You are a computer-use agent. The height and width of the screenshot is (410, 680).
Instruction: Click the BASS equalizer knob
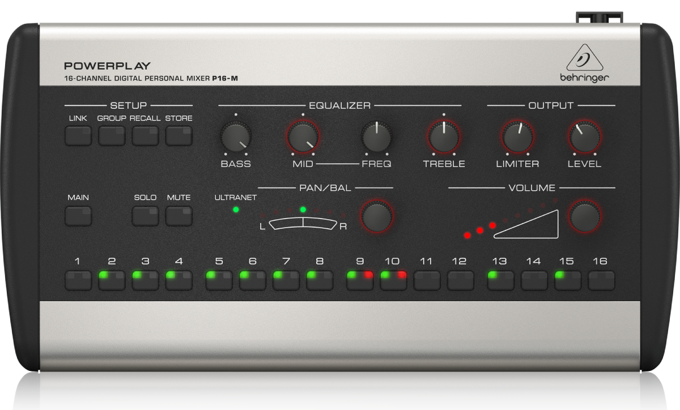(x=236, y=136)
